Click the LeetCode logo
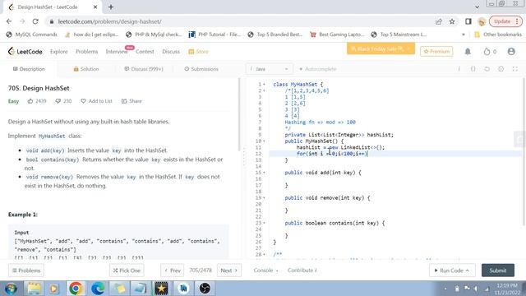The height and width of the screenshot is (296, 526). pos(25,51)
